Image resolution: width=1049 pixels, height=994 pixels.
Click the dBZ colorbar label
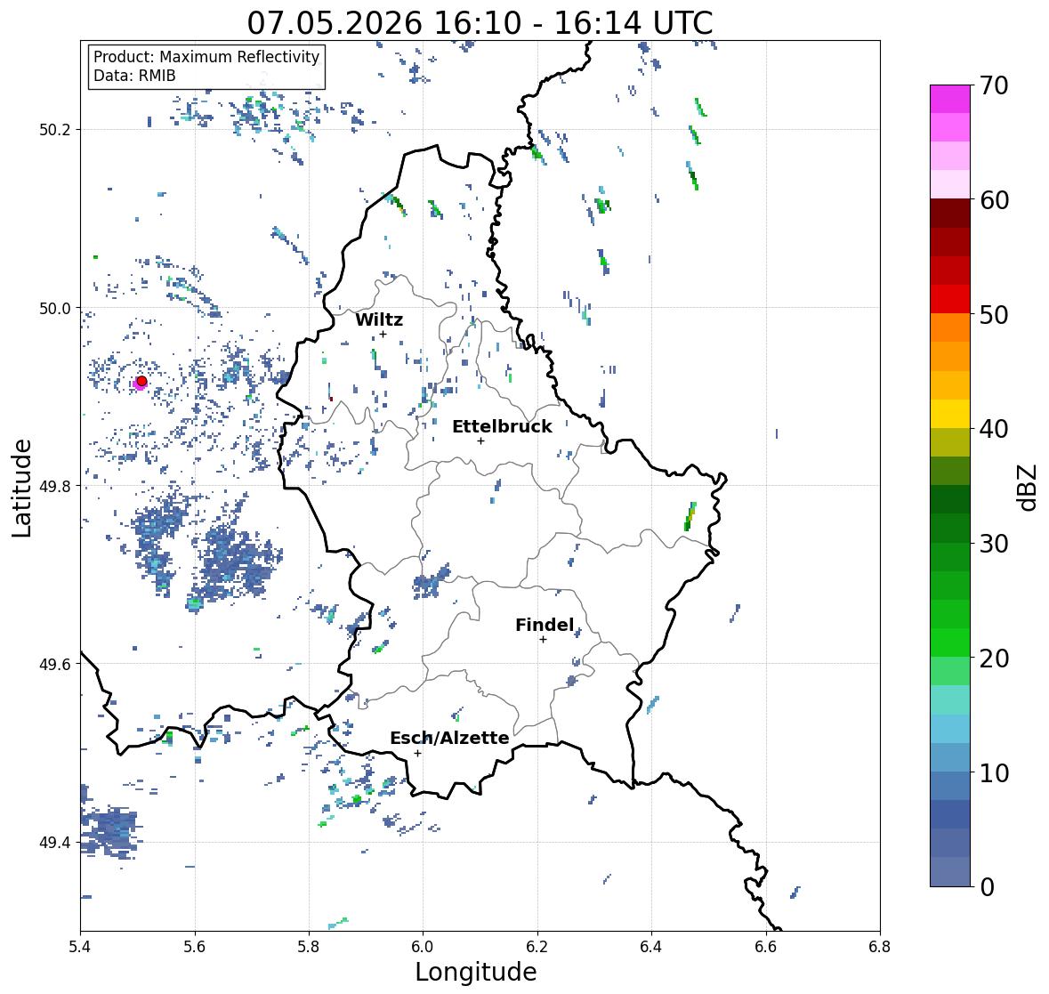[x=1028, y=488]
